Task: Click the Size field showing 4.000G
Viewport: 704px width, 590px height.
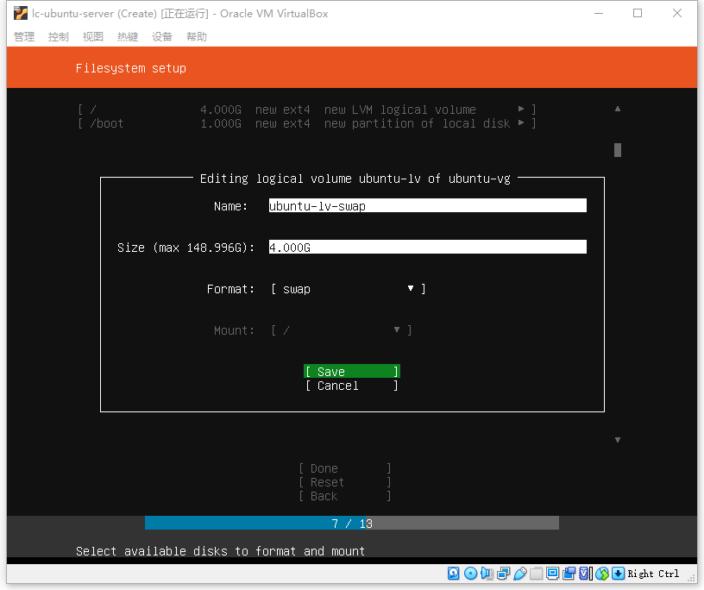Action: pos(427,247)
